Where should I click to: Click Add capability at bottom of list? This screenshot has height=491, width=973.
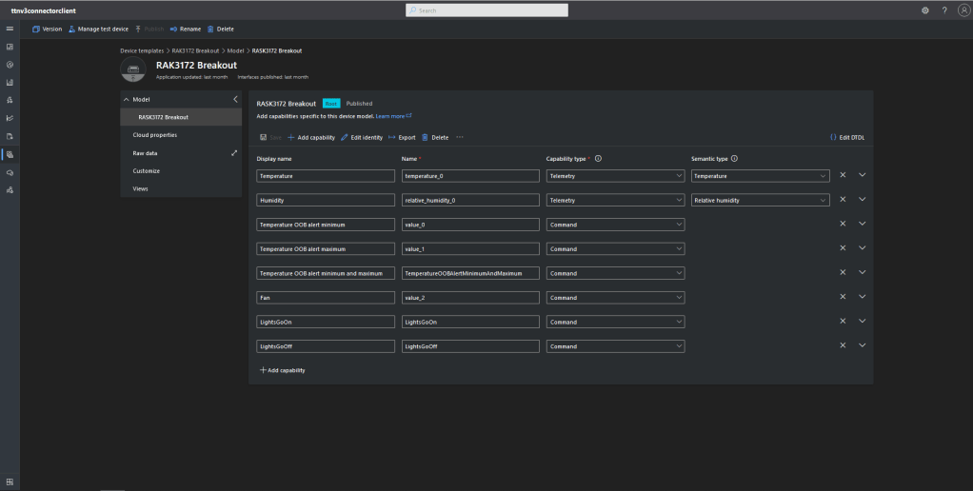click(x=283, y=370)
